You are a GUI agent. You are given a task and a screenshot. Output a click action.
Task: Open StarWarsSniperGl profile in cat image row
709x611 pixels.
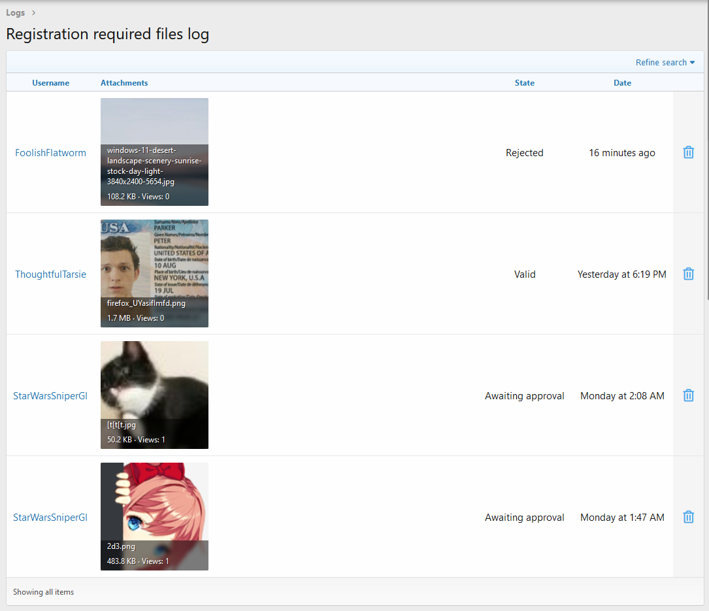pyautogui.click(x=50, y=396)
